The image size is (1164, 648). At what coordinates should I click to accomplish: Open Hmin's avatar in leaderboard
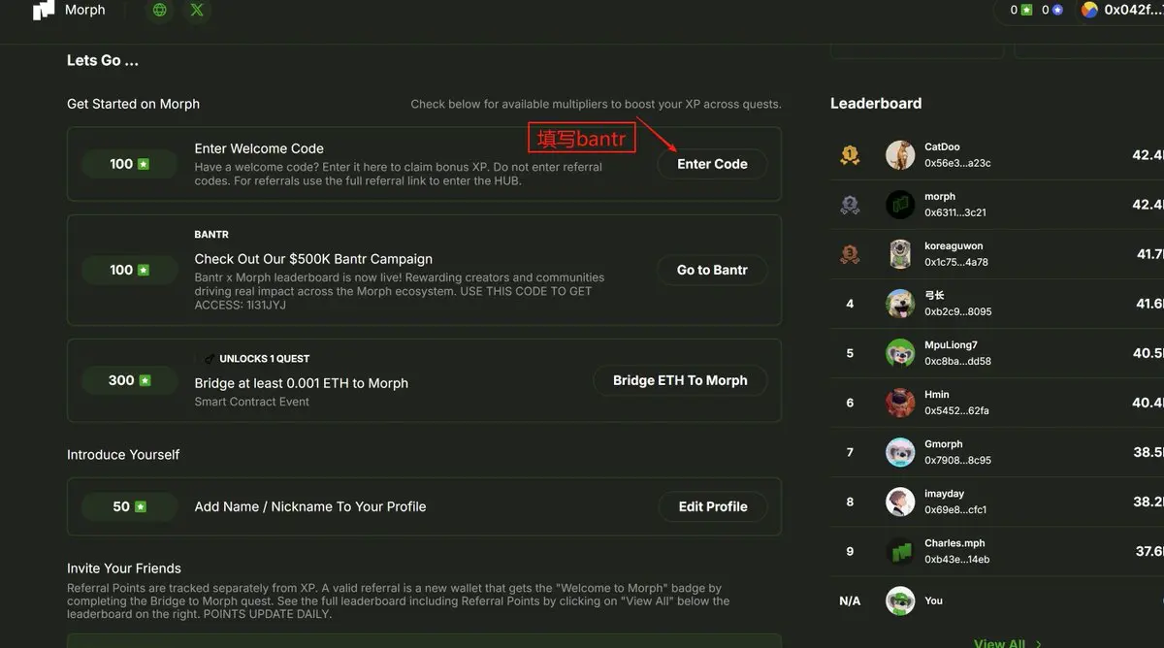click(x=900, y=403)
